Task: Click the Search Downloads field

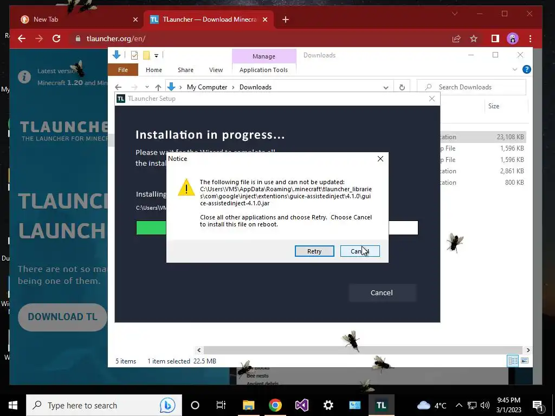Action: pos(472,87)
